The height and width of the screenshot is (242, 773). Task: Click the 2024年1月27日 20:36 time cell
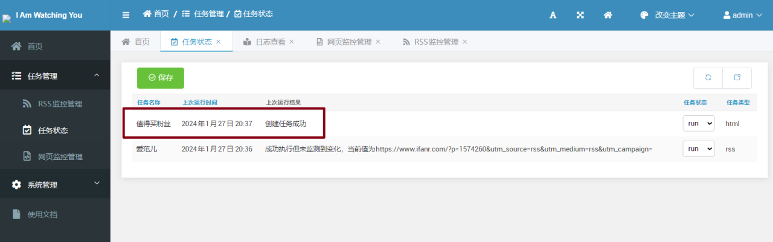(217, 148)
